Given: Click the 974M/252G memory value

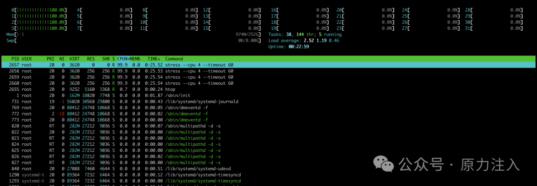Looking at the screenshot, I should pos(247,35).
